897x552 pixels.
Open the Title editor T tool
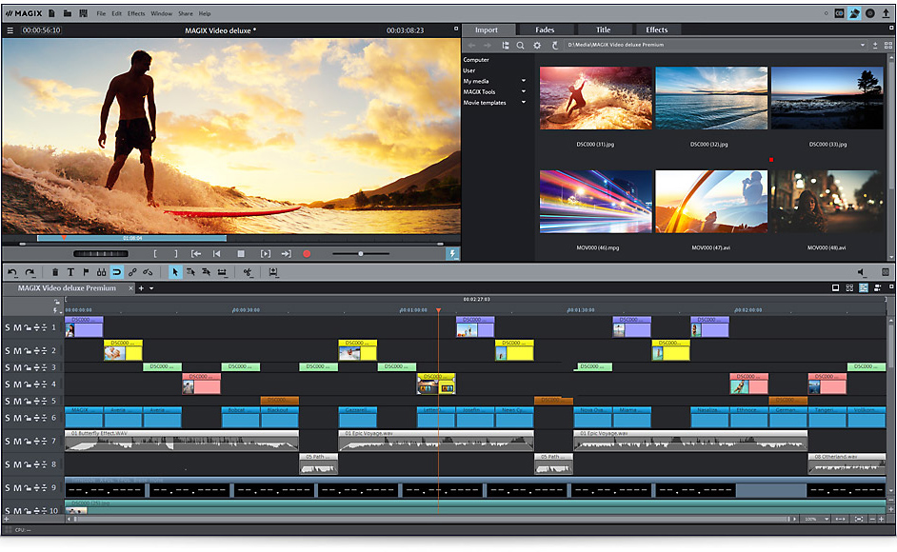pos(70,272)
